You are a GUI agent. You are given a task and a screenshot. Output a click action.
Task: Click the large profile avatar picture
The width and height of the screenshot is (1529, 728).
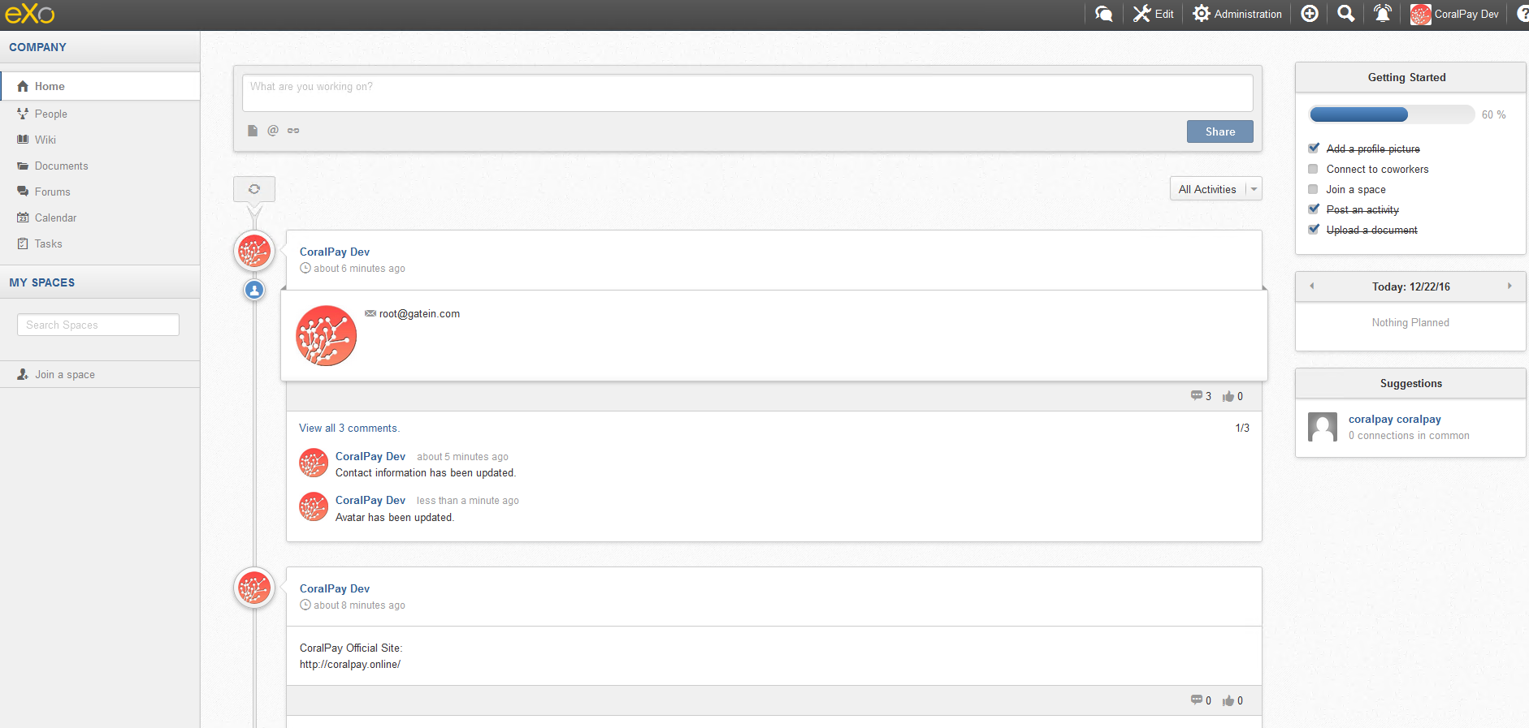326,335
